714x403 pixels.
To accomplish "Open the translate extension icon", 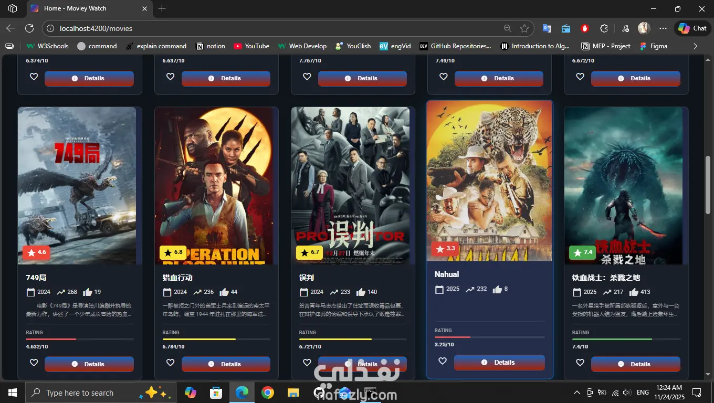I will pos(547,28).
